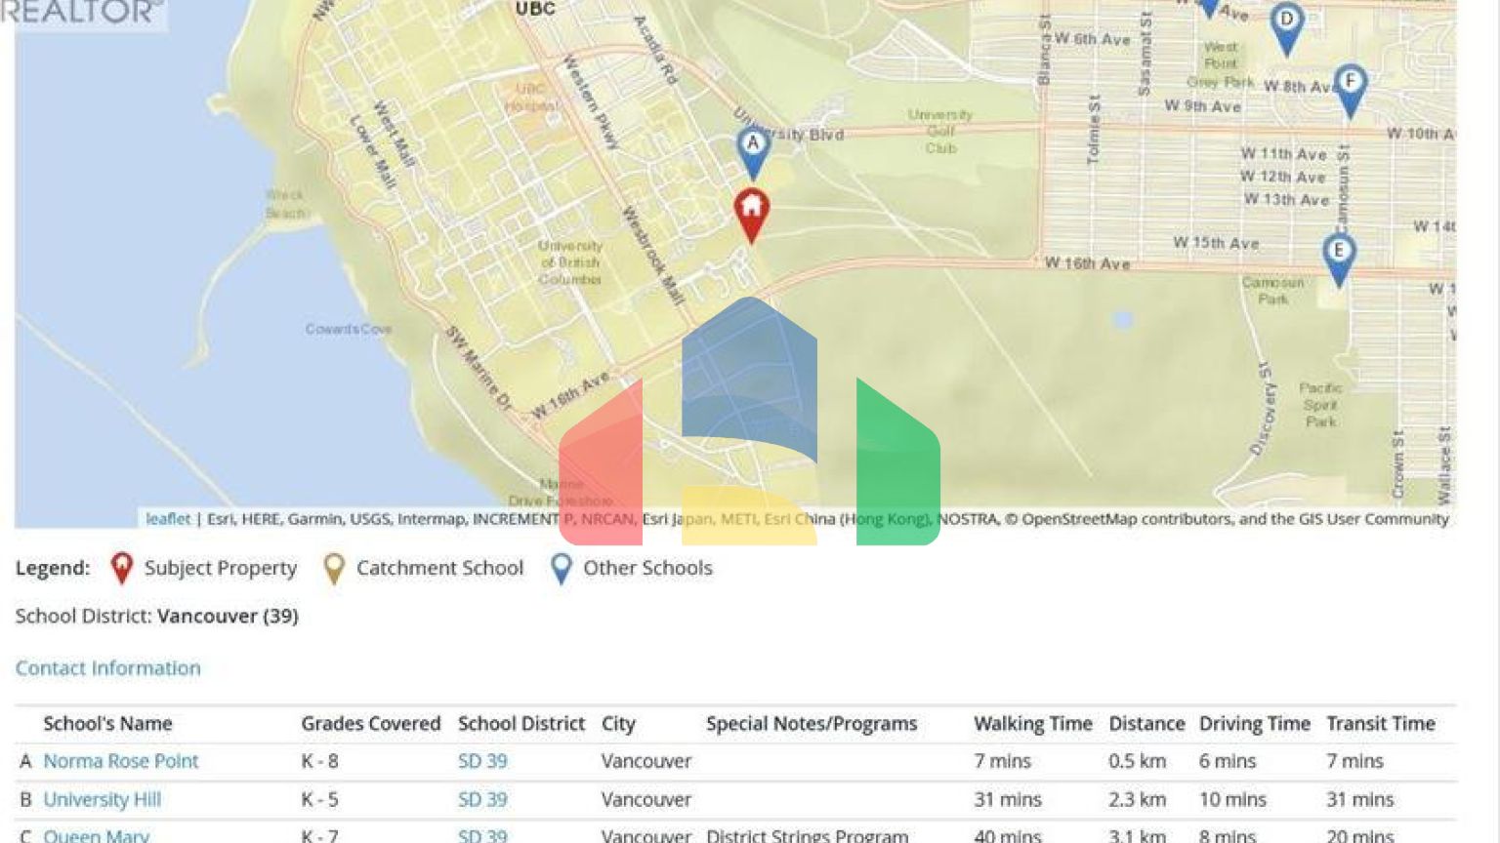Viewport: 1500px width, 843px height.
Task: Click the Walking Time column header
Action: (x=1032, y=724)
